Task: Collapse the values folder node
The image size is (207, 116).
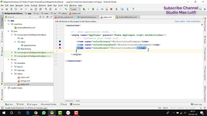Action: (12, 74)
